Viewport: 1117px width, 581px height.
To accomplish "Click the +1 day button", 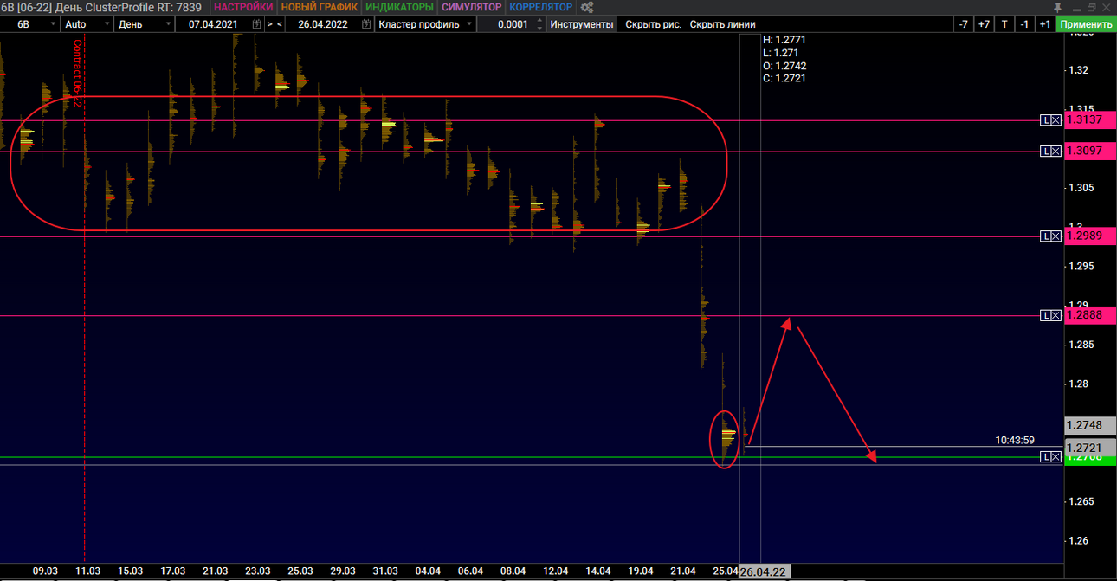I will pyautogui.click(x=1045, y=24).
